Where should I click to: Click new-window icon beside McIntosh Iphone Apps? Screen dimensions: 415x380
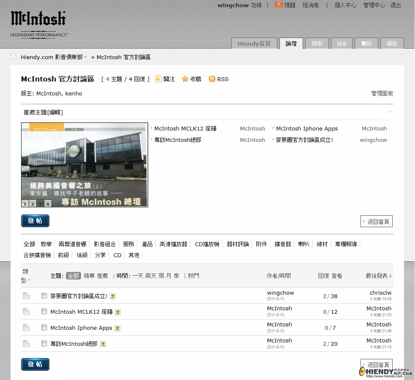pyautogui.click(x=117, y=328)
